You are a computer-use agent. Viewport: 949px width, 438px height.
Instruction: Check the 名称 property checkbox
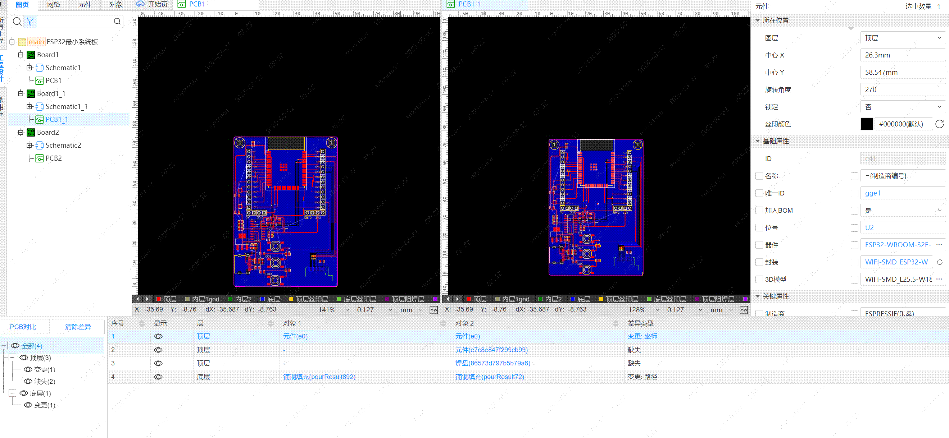[x=759, y=176]
